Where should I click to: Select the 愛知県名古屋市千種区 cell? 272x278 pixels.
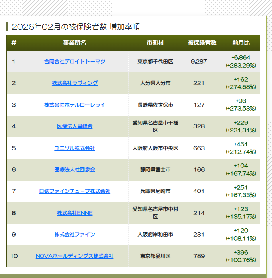[x=155, y=126]
